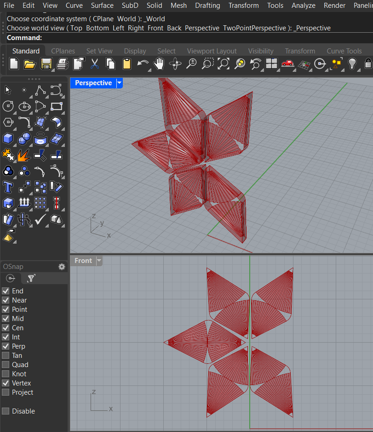This screenshot has width=373, height=432.
Task: Open the Perspective viewport dropdown arrow
Action: 120,83
